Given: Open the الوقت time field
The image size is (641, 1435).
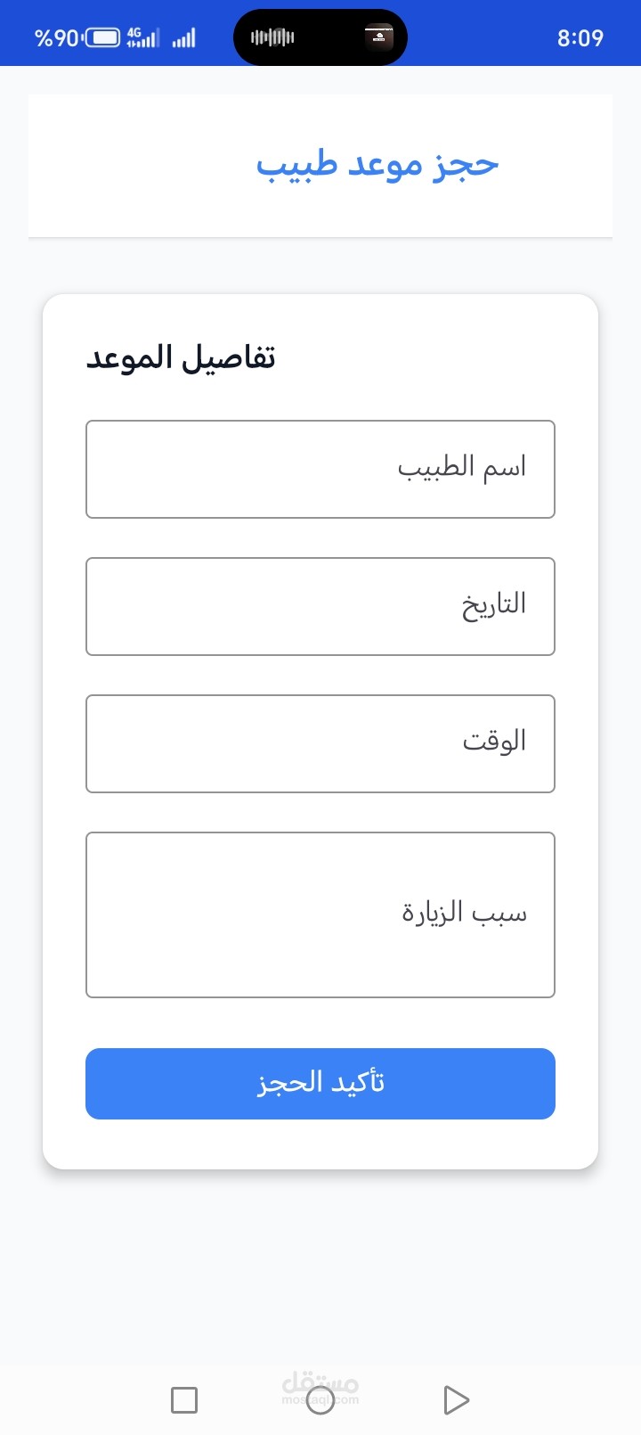Looking at the screenshot, I should point(320,743).
